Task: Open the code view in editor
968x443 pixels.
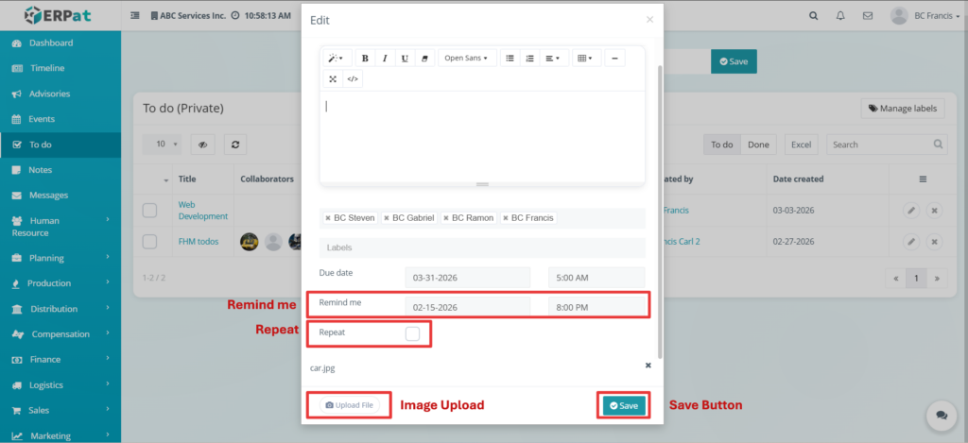Action: [x=353, y=79]
